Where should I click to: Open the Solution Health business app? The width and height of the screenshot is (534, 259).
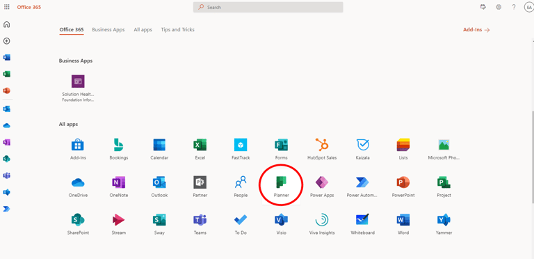pyautogui.click(x=78, y=88)
